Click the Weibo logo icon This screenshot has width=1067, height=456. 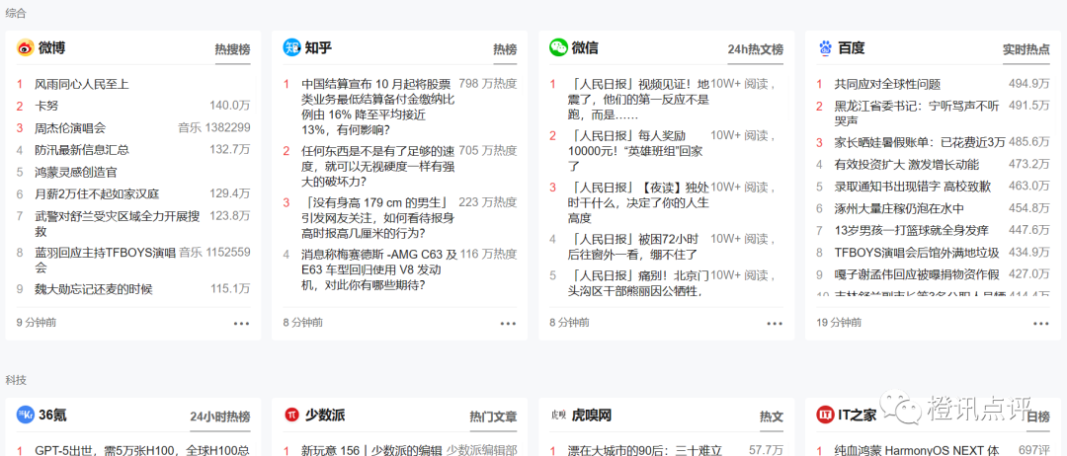pos(25,47)
